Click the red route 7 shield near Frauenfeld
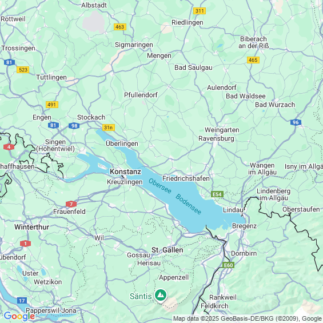Viewport: 323px width, 323px height. click(x=71, y=204)
